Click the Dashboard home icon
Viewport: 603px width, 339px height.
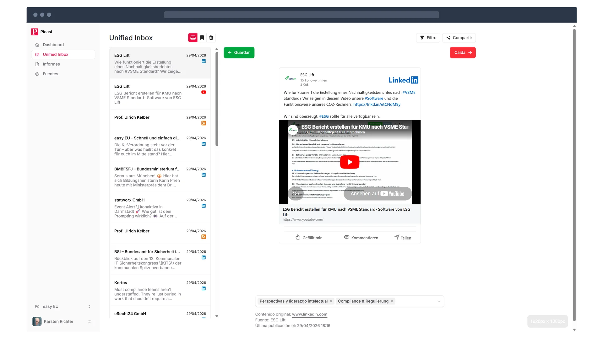pyautogui.click(x=37, y=45)
